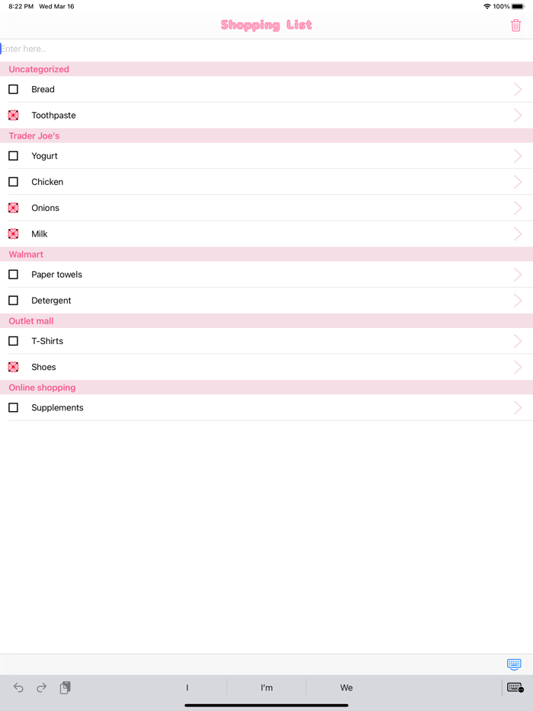Tap the undo arrow icon
The width and height of the screenshot is (533, 711).
coord(17,687)
